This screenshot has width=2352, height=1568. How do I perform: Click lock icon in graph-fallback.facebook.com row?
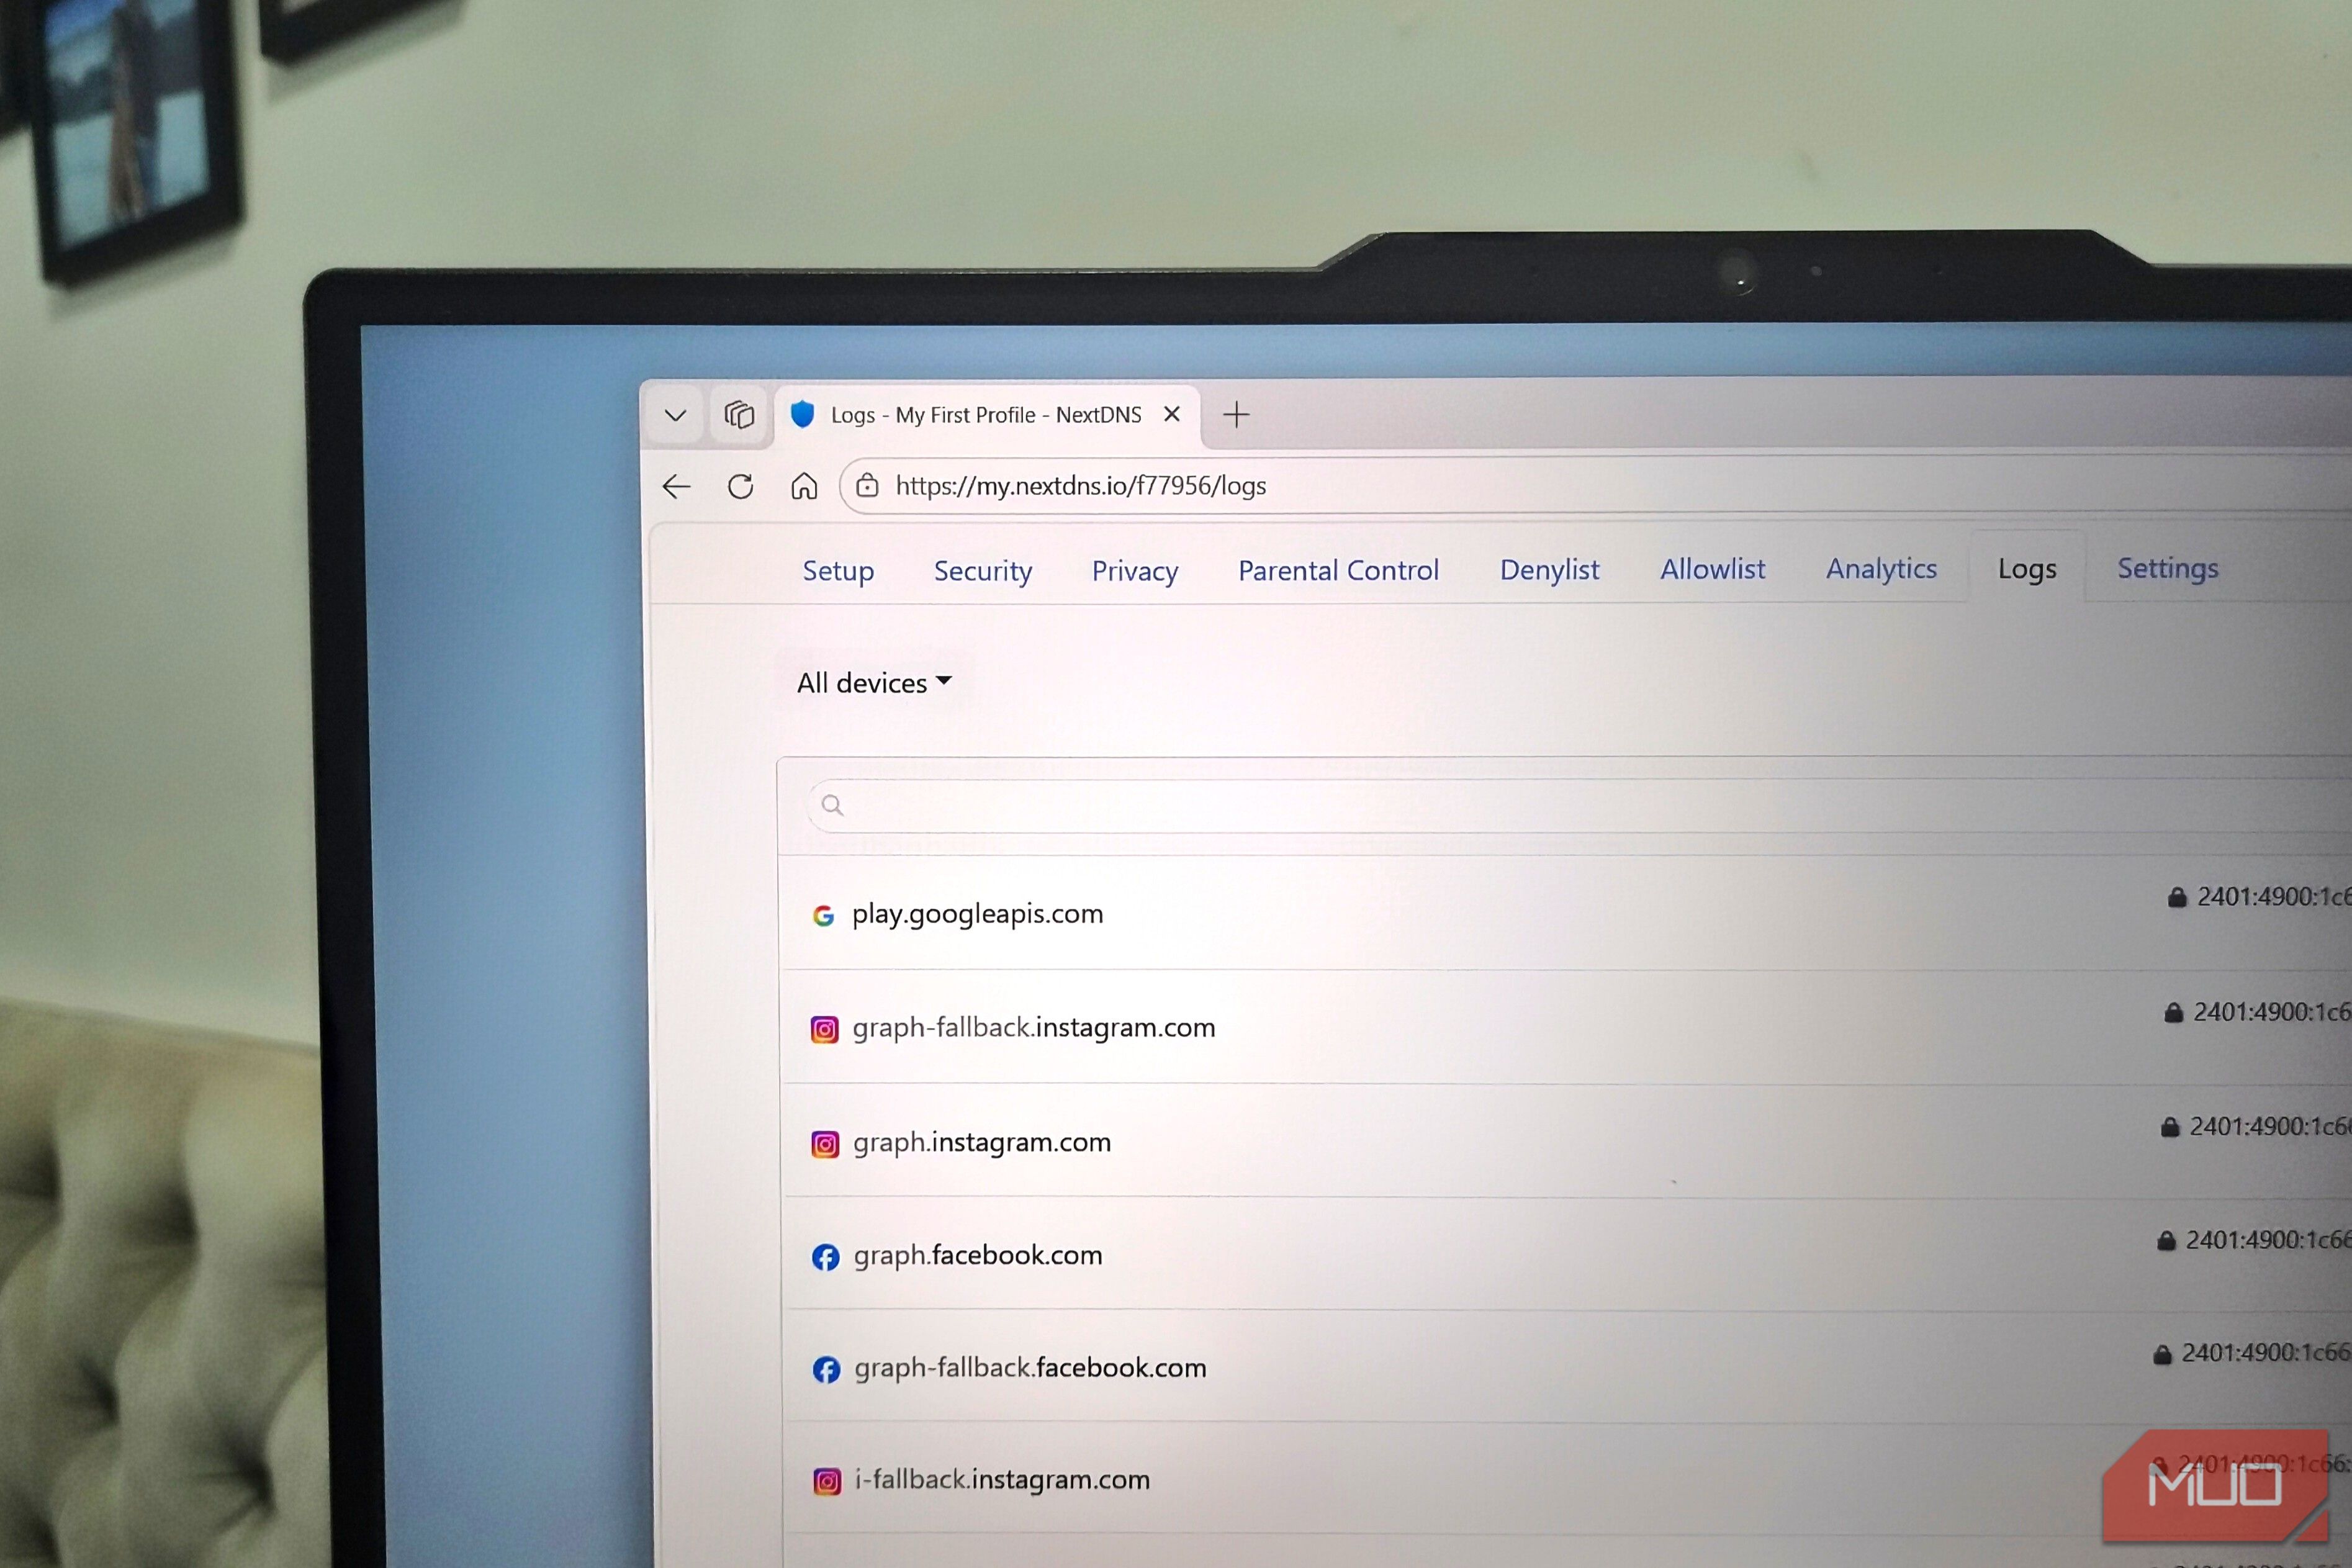(x=2162, y=1354)
